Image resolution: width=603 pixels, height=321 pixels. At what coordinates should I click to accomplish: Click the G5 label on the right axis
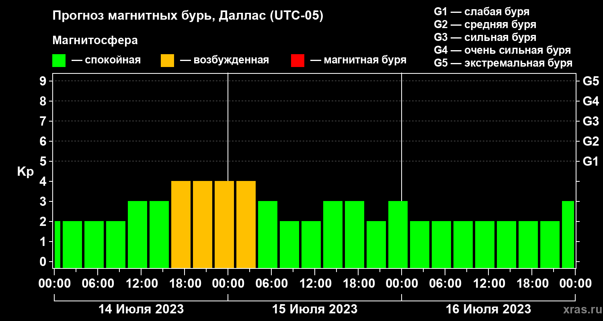[591, 81]
